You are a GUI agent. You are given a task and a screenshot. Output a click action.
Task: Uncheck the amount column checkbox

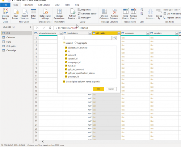point(66,55)
